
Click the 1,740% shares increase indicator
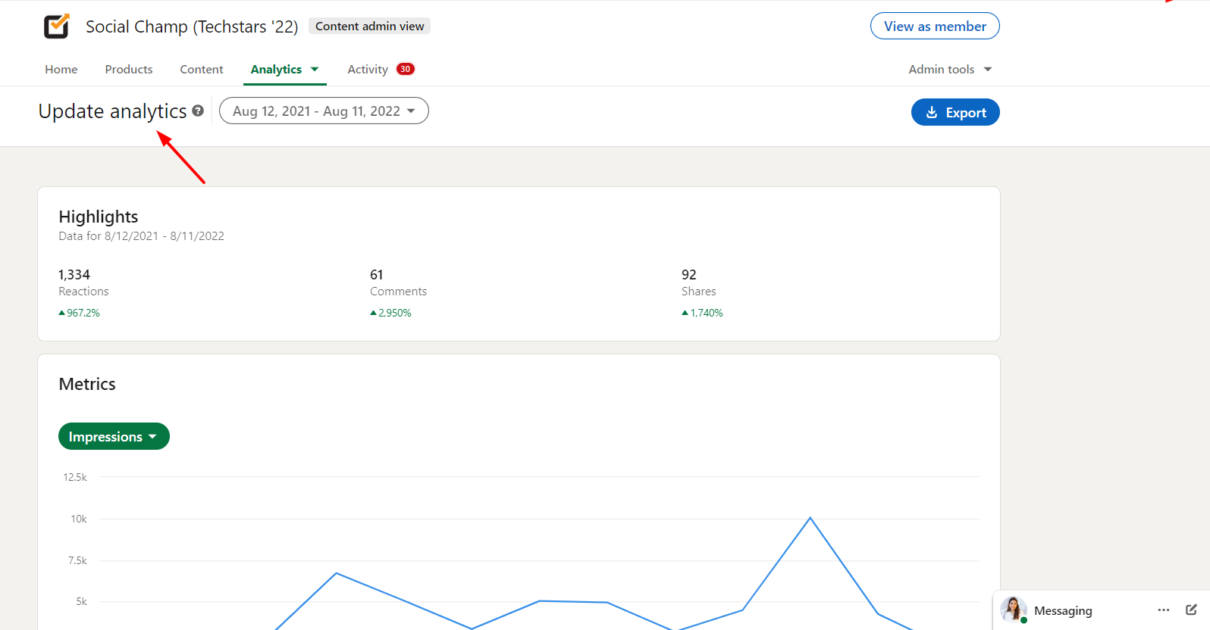(x=703, y=313)
